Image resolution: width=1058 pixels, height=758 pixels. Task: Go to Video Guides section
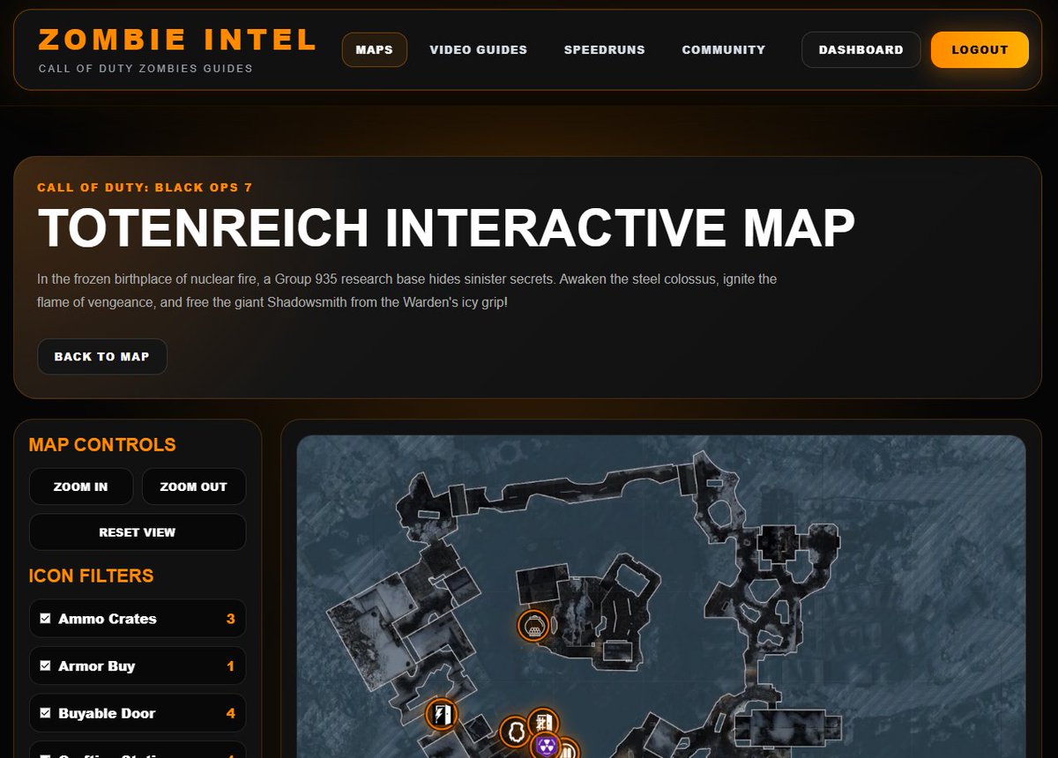tap(478, 49)
